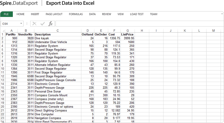Click inside the formula bar input
224x123 pixels.
(139, 24)
